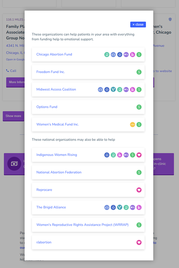Click the childcare icon for The Brigid Alliance
Image resolution: width=179 pixels, height=268 pixels.
139,207
